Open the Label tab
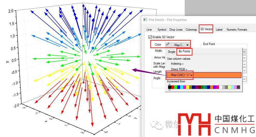This screenshot has width=256, height=137. [x=219, y=30]
